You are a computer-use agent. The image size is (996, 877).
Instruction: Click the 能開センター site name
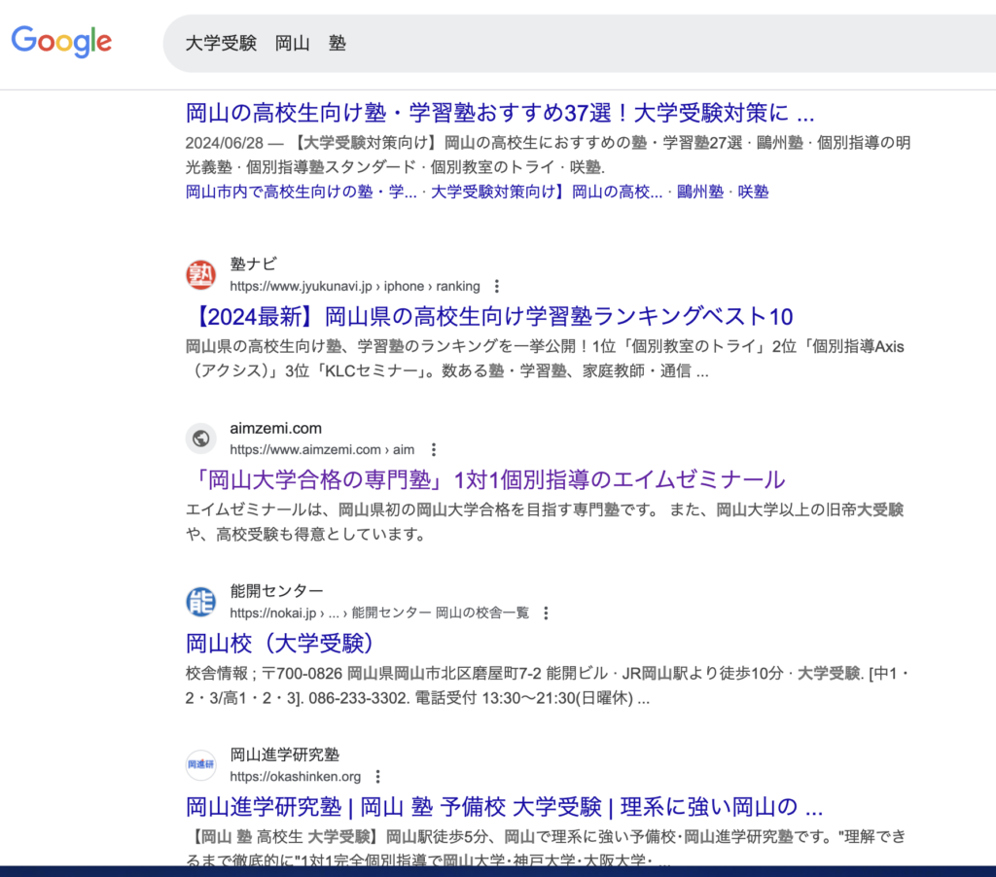277,591
